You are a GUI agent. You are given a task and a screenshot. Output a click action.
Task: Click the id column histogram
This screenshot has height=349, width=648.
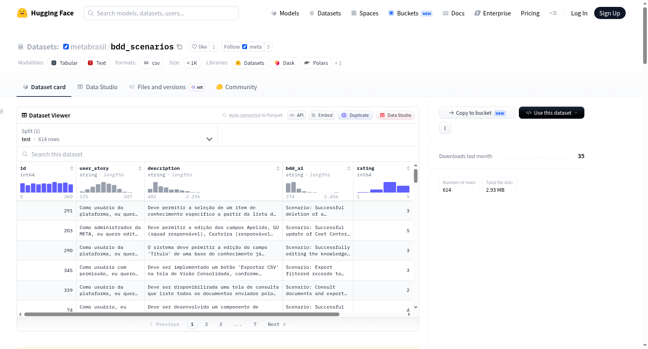pos(47,187)
